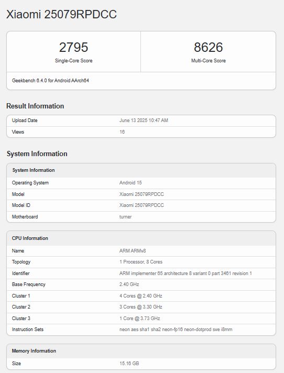Select the ARM ARMv8 name value
The width and height of the screenshot is (284, 373).
(133, 251)
